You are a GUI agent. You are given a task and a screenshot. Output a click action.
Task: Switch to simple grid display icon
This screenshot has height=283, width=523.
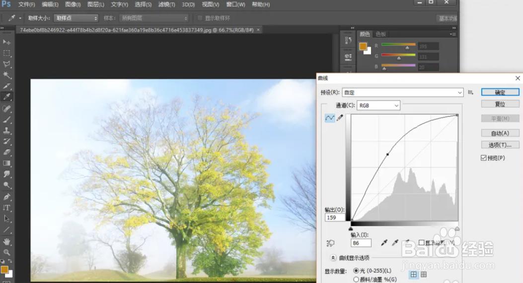click(x=414, y=275)
